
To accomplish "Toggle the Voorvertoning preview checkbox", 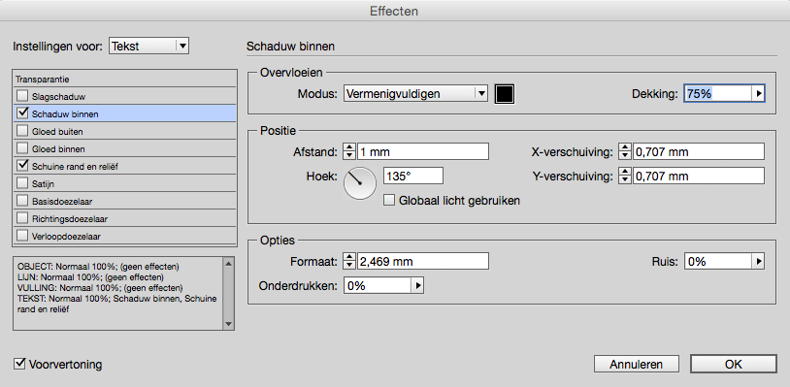I will coord(20,364).
